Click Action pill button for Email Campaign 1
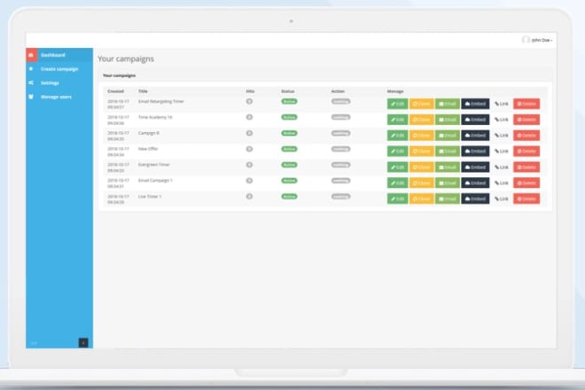585x390 pixels. pyautogui.click(x=340, y=181)
